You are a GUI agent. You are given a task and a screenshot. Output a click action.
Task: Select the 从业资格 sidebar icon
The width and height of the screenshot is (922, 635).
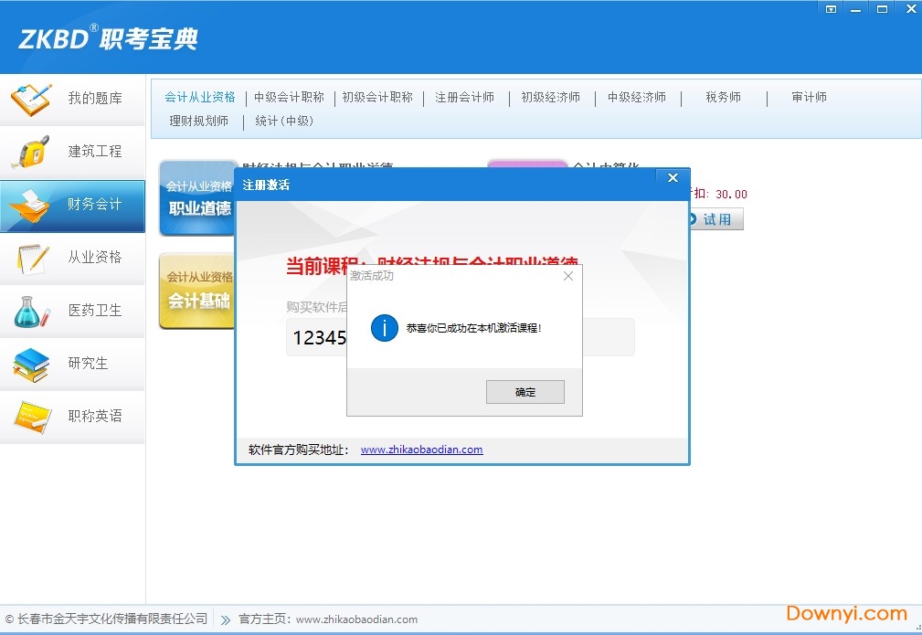pos(73,259)
